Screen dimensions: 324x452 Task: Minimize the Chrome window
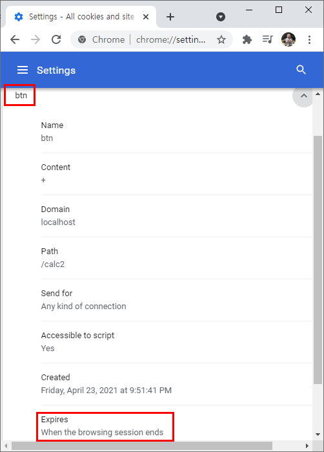pyautogui.click(x=249, y=10)
